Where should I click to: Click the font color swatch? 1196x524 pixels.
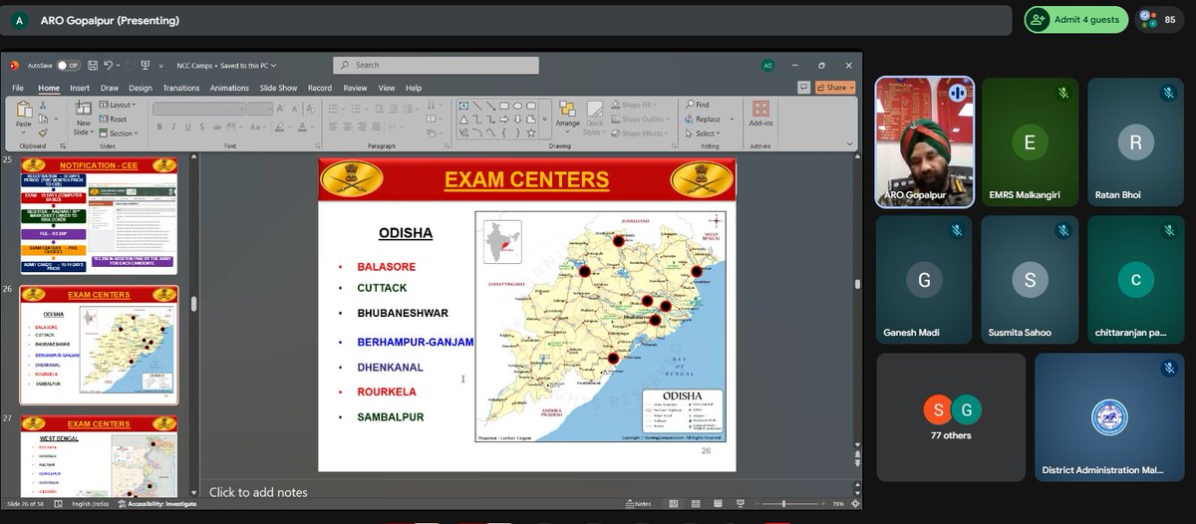(x=302, y=127)
